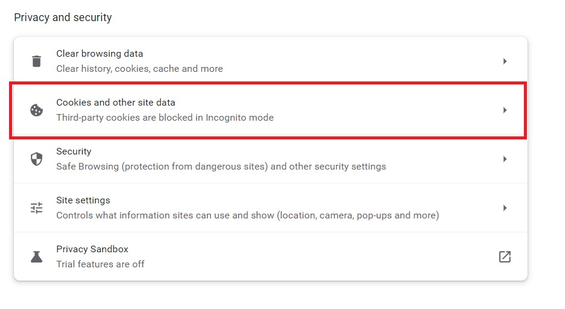Click the Privacy Sandbox flask icon
Image resolution: width=565 pixels, height=309 pixels.
[x=36, y=257]
